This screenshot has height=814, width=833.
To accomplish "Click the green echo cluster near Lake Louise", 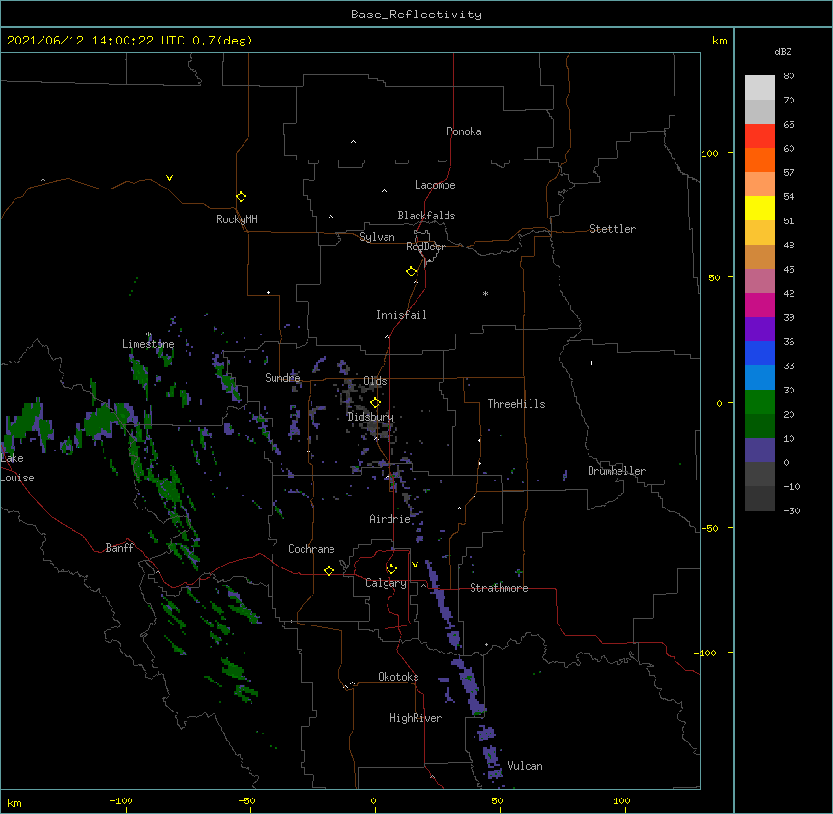I will pos(26,422).
